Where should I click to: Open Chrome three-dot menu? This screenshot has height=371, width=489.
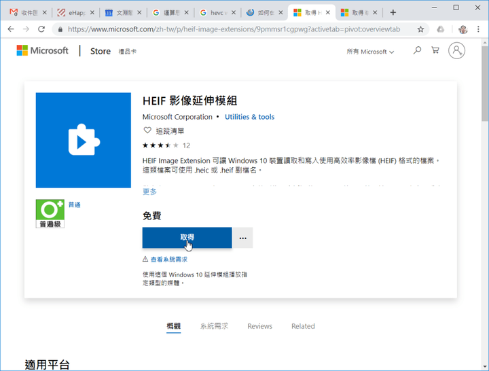click(x=478, y=29)
